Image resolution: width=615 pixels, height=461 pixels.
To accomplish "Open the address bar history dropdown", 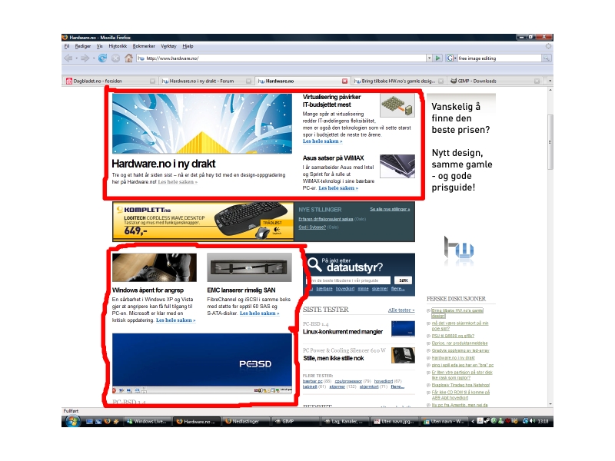I will [429, 58].
